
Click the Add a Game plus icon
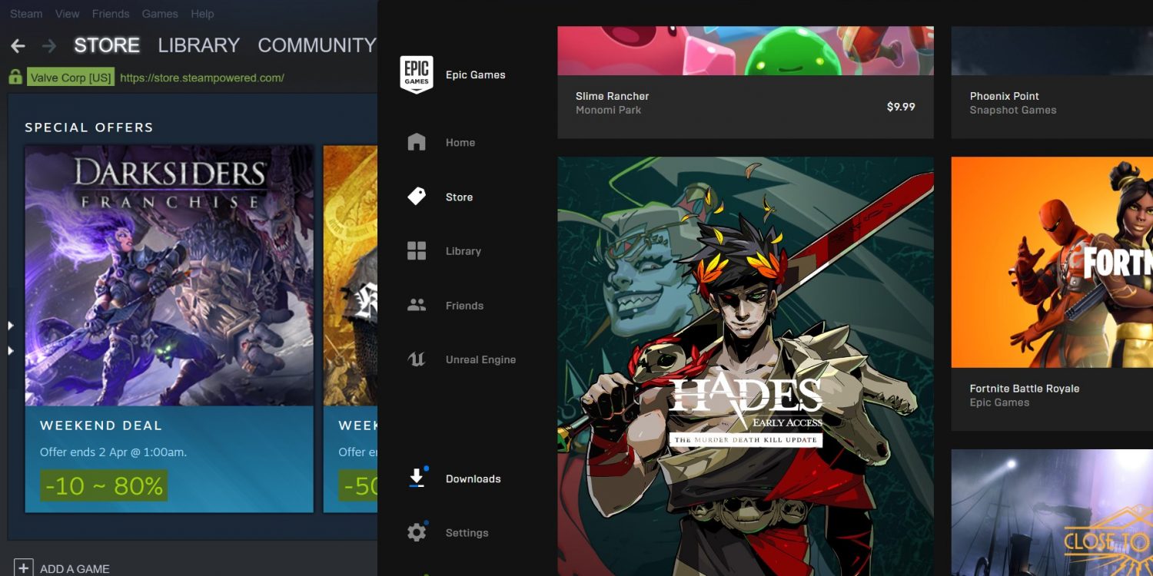coord(24,568)
